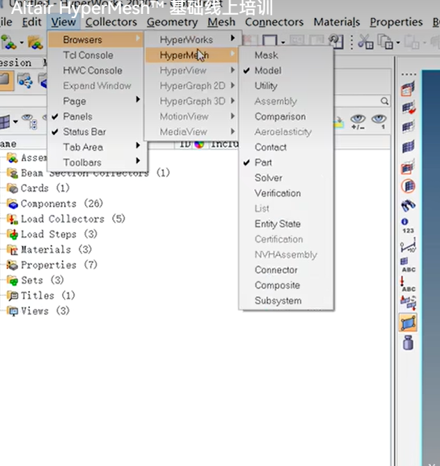Click the show/hide +/- eye icon

pos(358,122)
